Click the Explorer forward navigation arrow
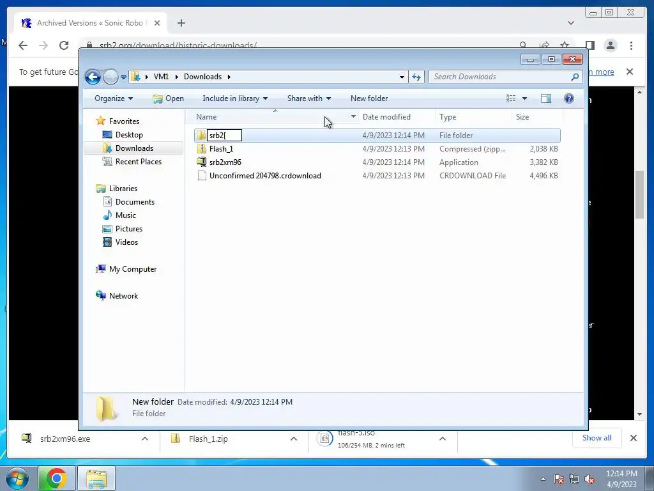Viewport: 654px width, 491px height. 110,77
